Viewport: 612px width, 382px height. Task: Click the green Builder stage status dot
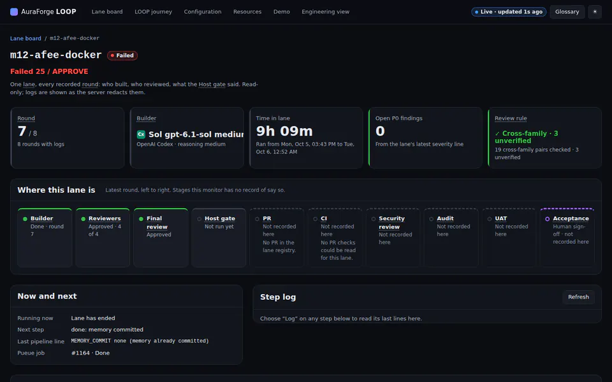coord(25,218)
